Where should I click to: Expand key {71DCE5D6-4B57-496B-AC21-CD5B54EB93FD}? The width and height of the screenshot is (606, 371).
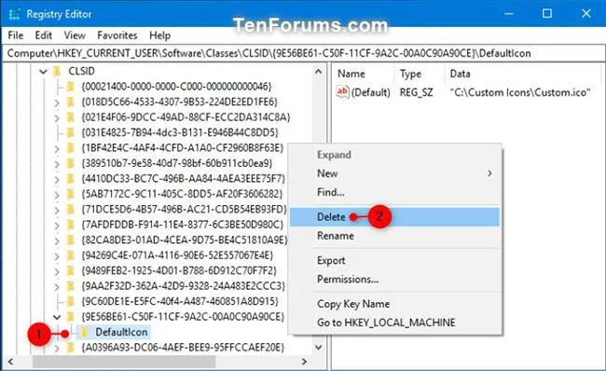[x=57, y=211]
